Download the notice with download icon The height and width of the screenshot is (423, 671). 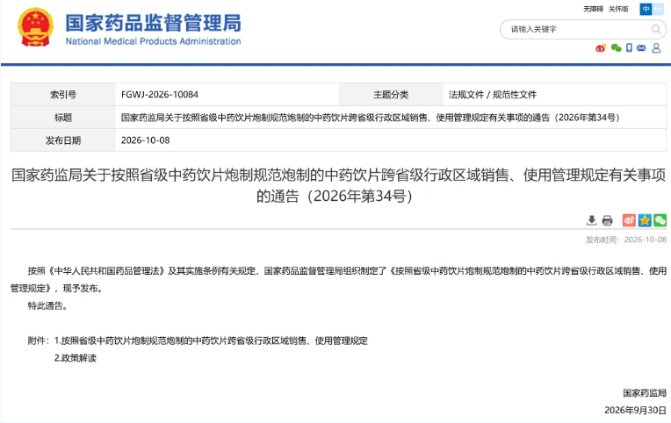pos(591,220)
